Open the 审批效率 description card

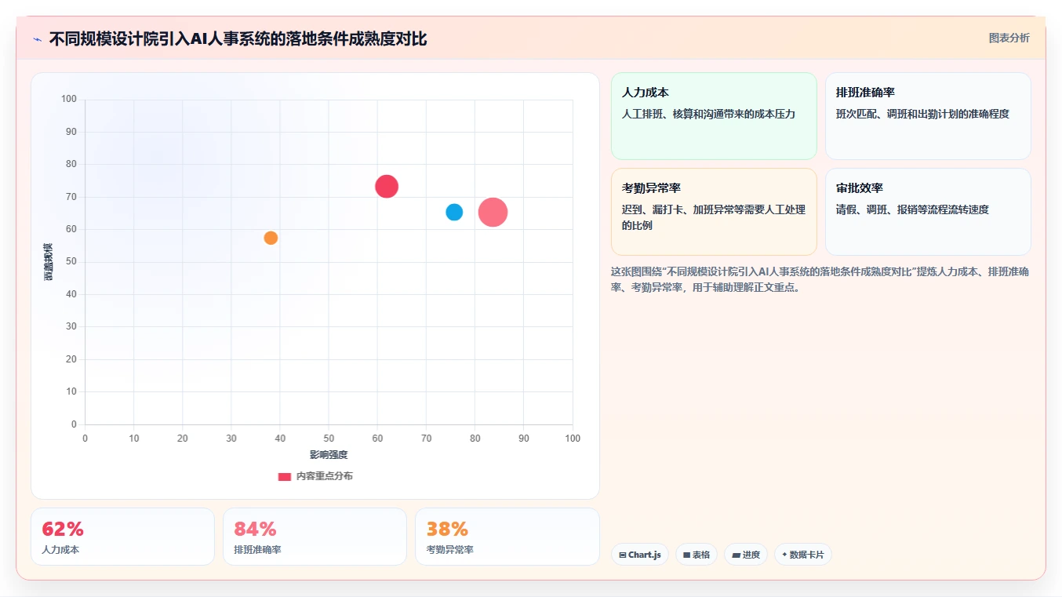pos(928,212)
